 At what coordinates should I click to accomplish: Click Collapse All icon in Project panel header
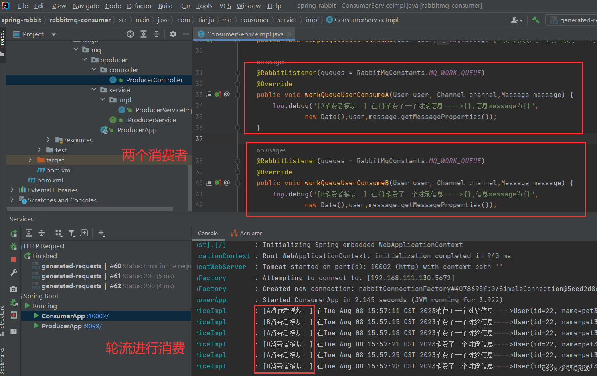(156, 34)
